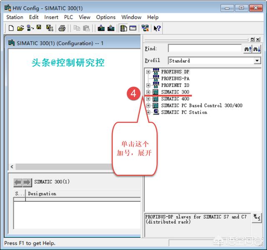Image resolution: width=267 pixels, height=250 pixels.
Task: Click the search up binoculars button
Action: coord(248,49)
